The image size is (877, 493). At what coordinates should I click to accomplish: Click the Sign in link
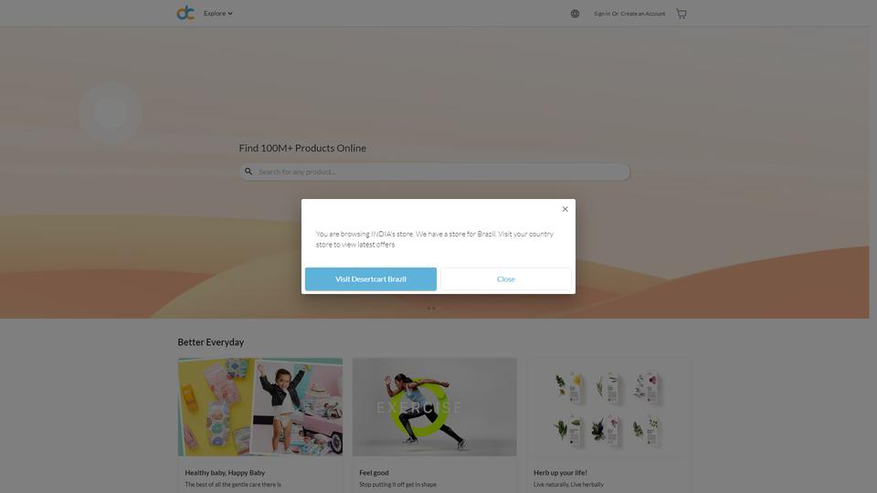point(602,14)
